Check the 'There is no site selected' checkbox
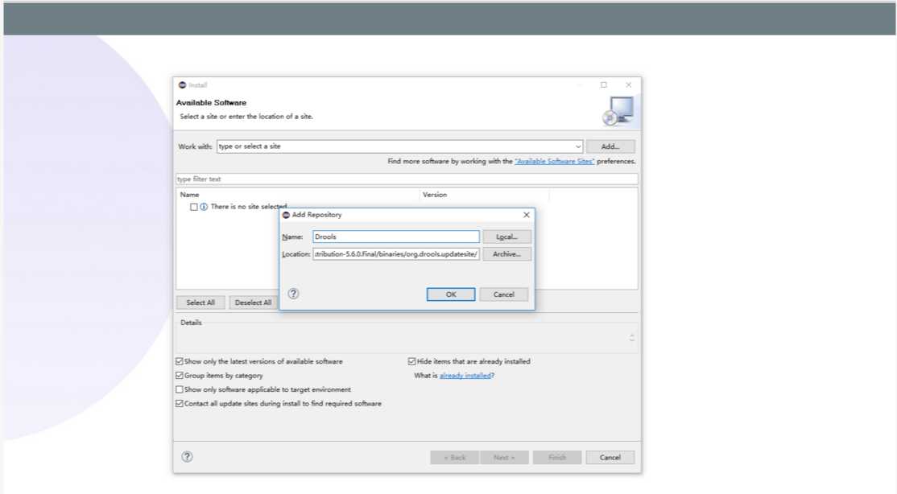 click(194, 207)
